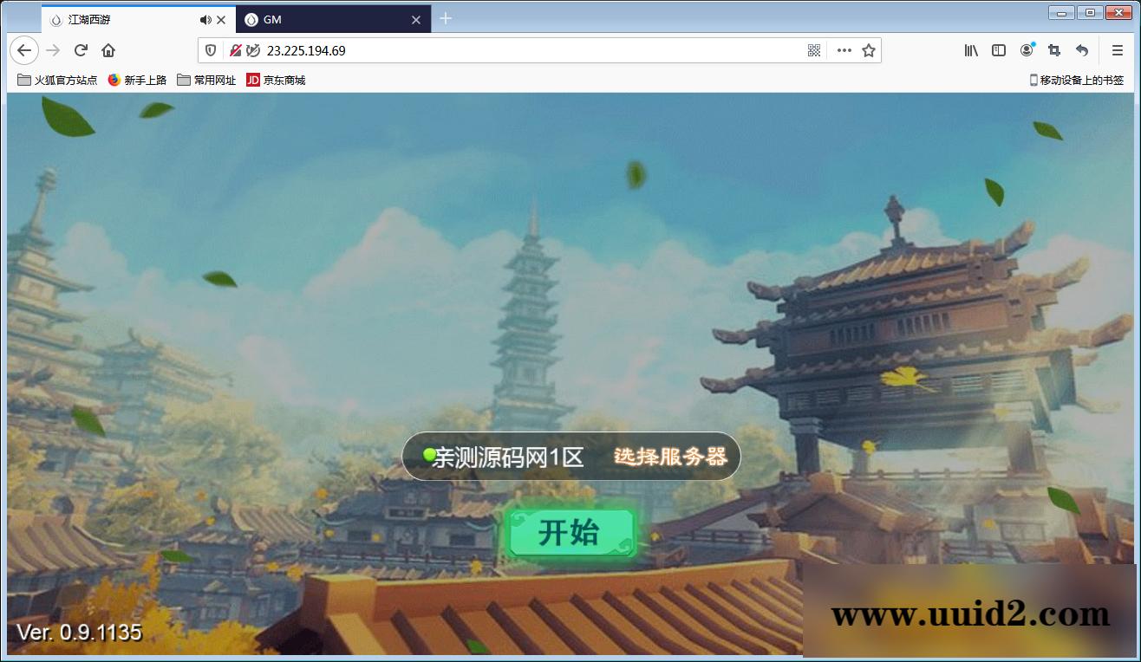Click the 京东商城 JD bookmark icon
Screen dimensions: 1141x662
coord(253,80)
